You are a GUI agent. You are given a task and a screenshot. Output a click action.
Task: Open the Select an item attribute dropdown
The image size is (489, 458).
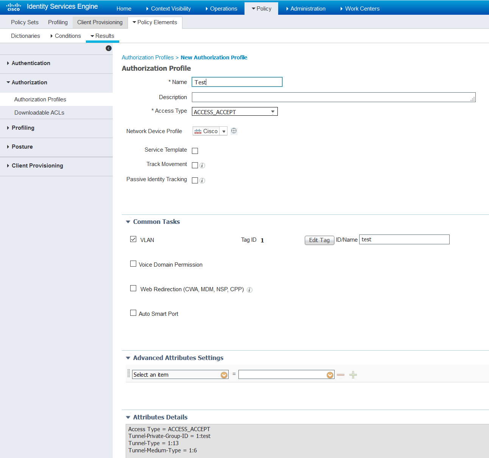pos(224,374)
